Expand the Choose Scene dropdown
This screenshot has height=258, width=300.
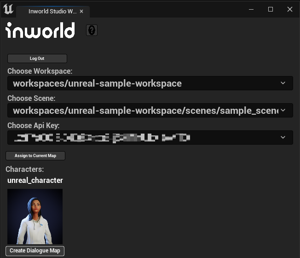tap(150, 111)
